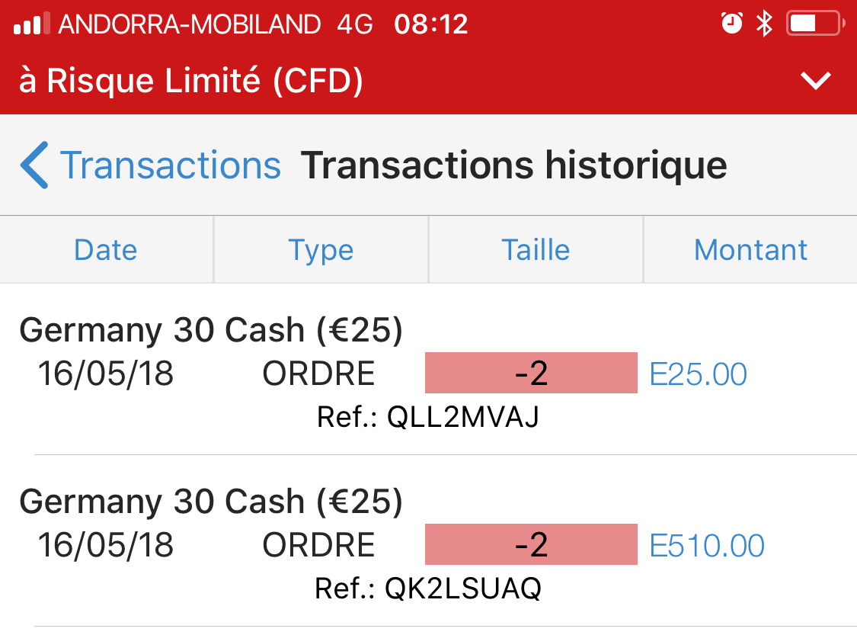Select transaction reference QLL2MVAJ
Viewport: 857px width, 635px height.
pos(428,417)
